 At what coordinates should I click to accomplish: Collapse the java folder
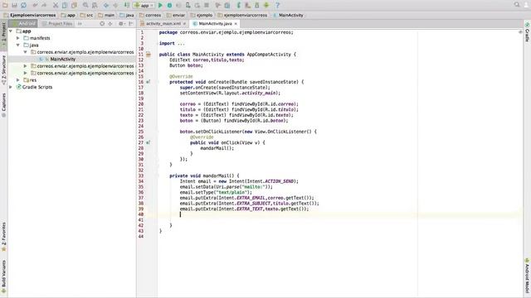click(x=18, y=45)
